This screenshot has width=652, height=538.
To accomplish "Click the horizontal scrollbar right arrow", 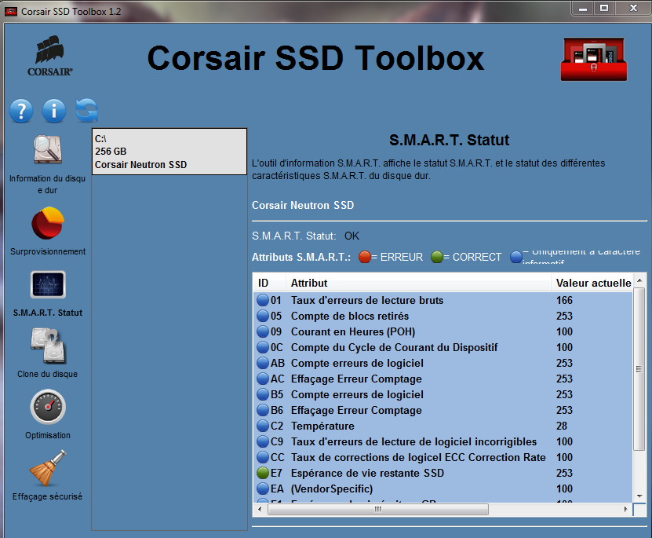I will tap(626, 509).
